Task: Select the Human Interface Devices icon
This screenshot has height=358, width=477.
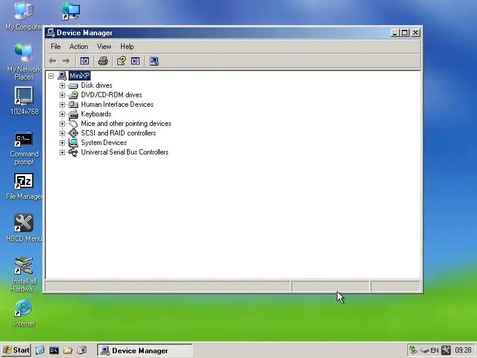Action: [x=73, y=104]
